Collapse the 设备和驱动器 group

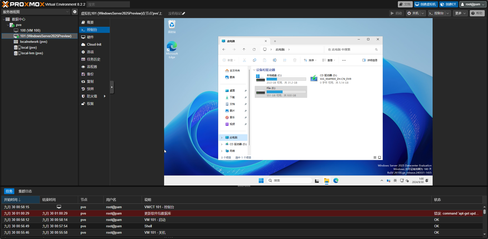click(x=254, y=70)
